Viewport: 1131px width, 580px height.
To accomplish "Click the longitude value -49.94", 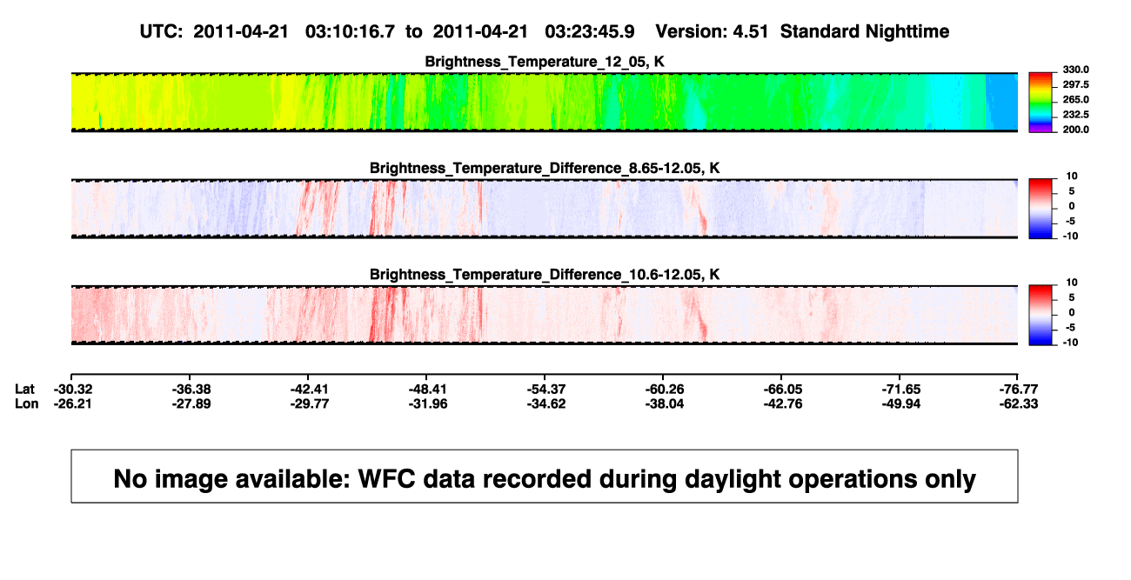I will point(900,403).
